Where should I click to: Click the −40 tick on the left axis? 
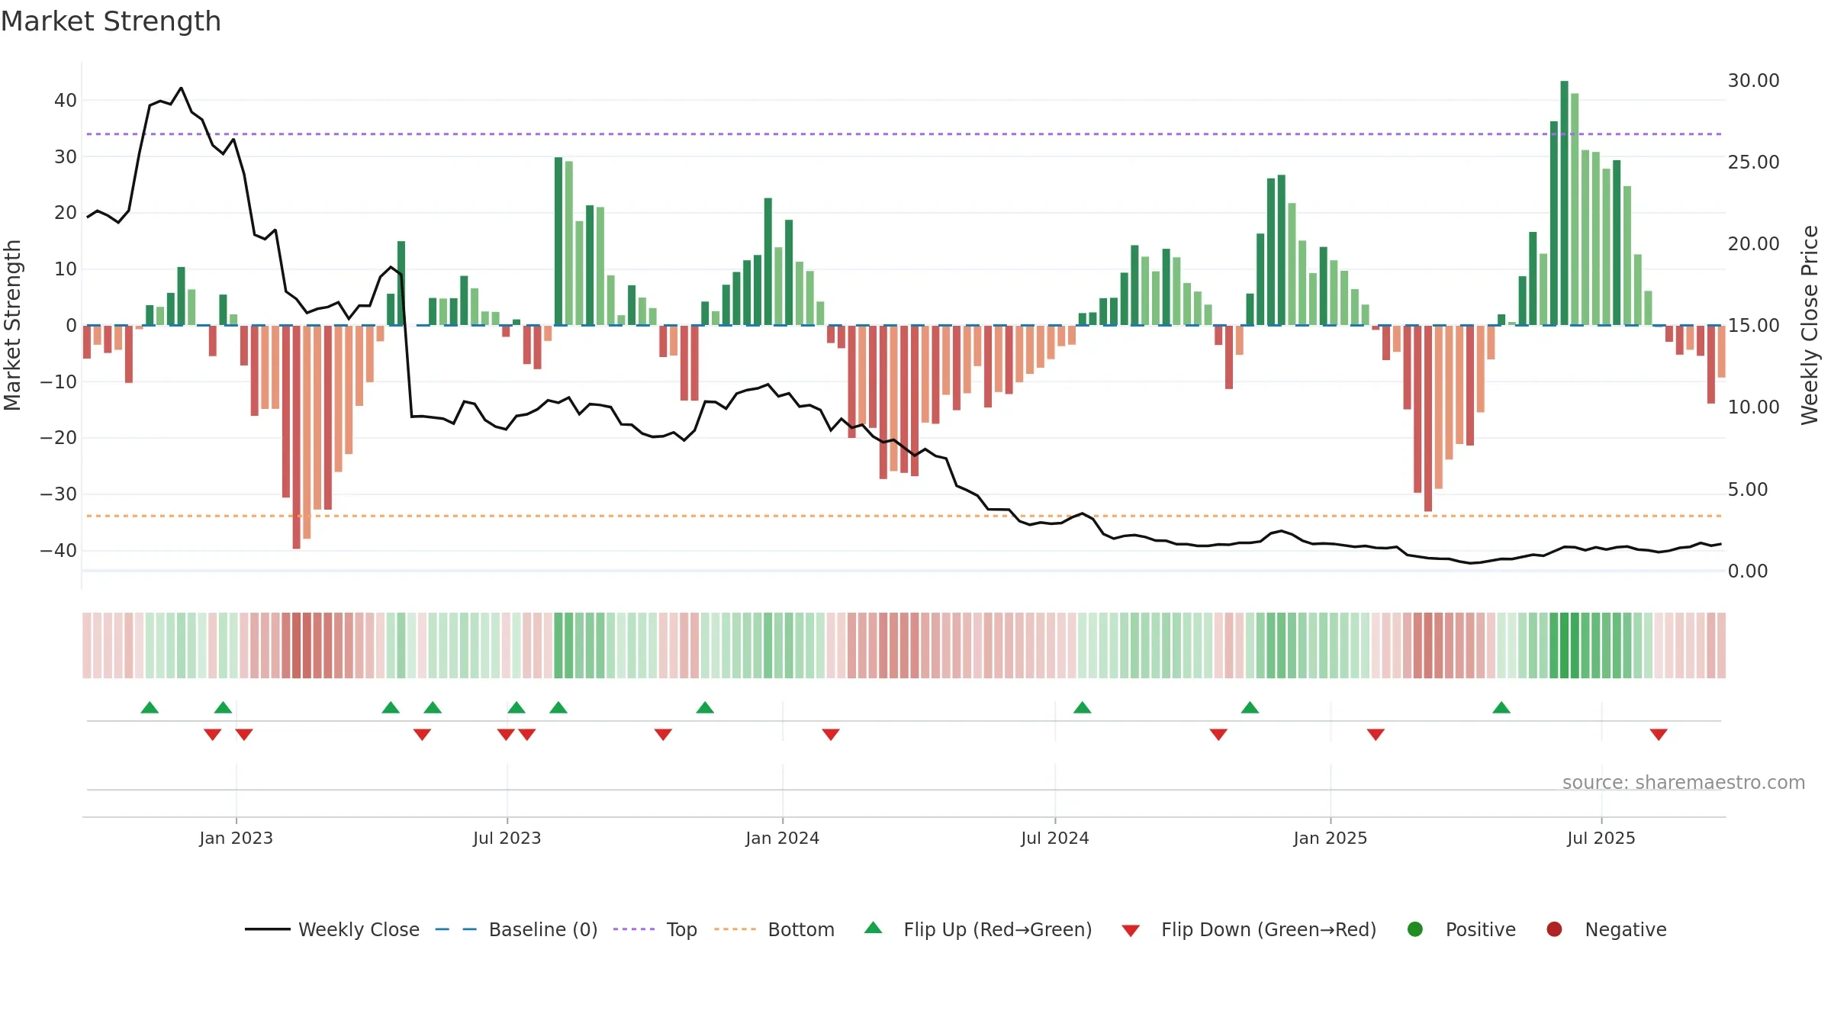click(x=59, y=551)
